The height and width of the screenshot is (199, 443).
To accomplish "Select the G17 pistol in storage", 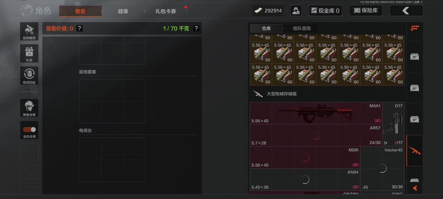I will pyautogui.click(x=393, y=124).
